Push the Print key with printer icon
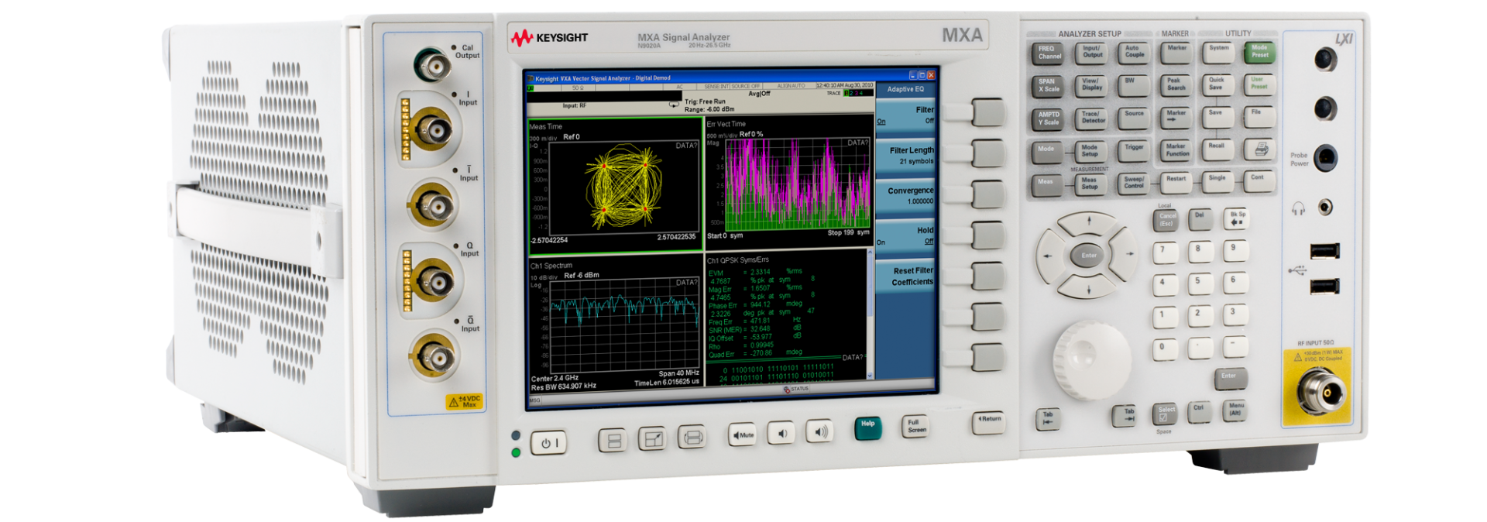1487x522 pixels. 1260,149
